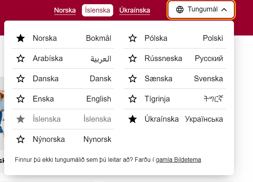Remove Úkraínska star from favorites
This screenshot has width=253, height=182.
click(133, 119)
